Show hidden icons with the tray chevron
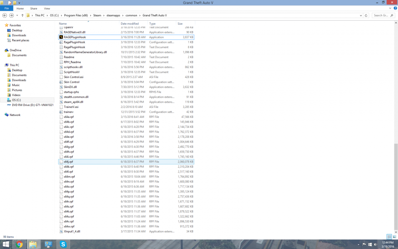Viewport: 398px width, 249px height. [359, 244]
